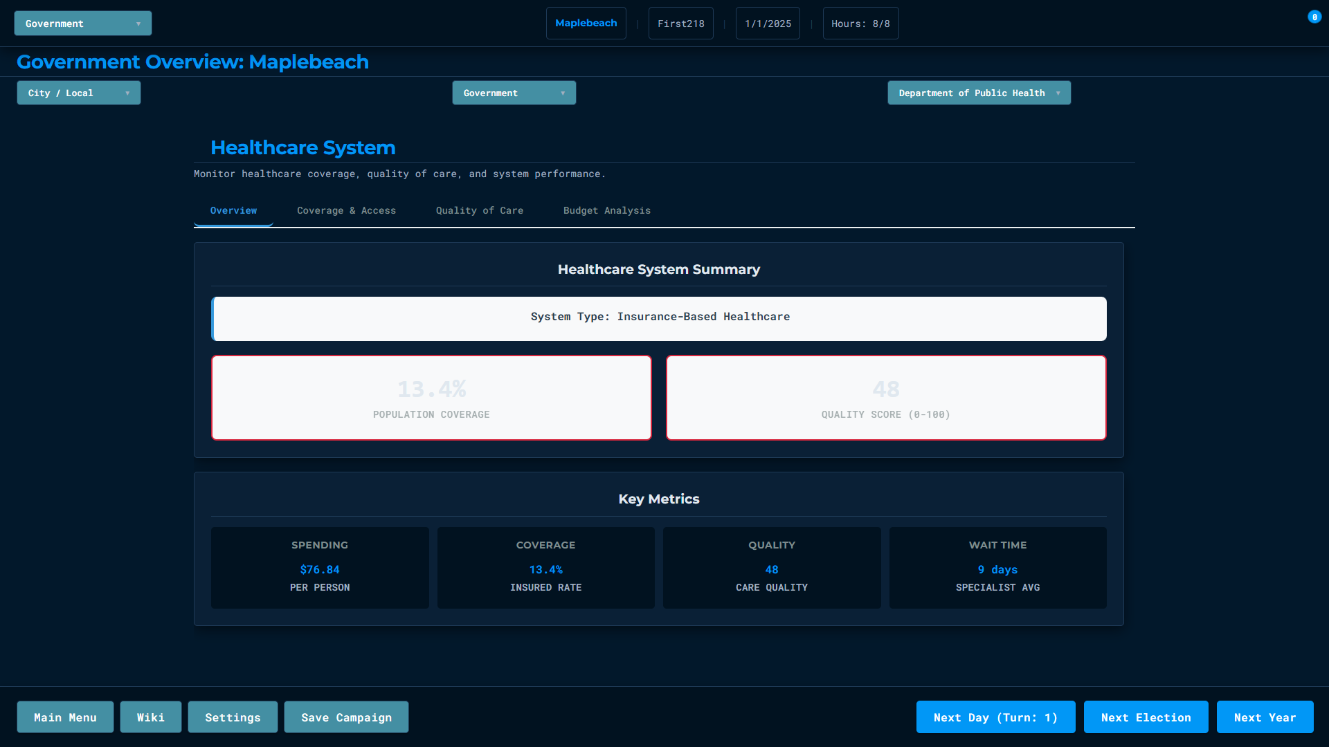The width and height of the screenshot is (1329, 747).
Task: Click the Maplebeach city label
Action: point(586,24)
